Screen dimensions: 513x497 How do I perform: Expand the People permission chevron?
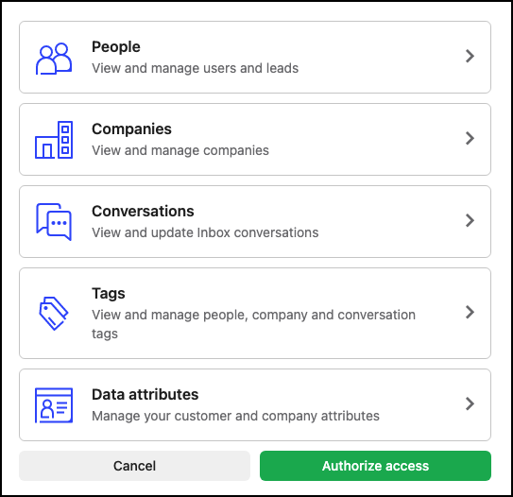click(x=470, y=56)
